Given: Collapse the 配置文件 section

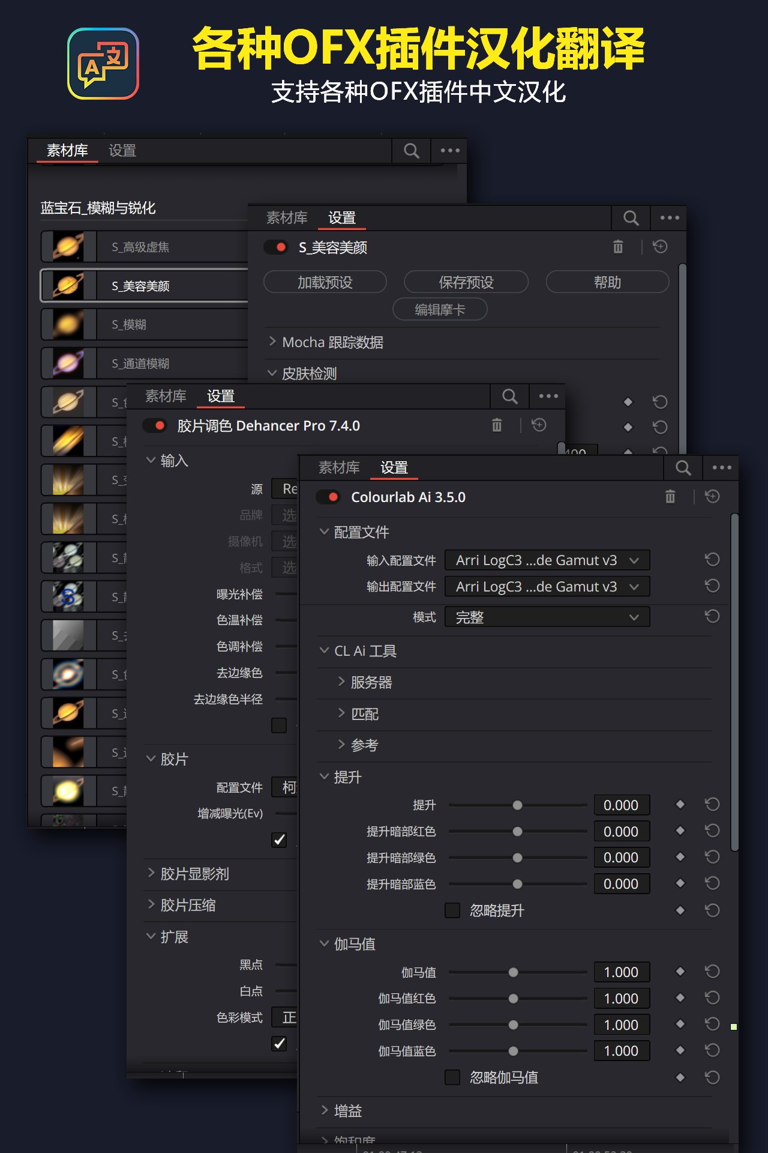Looking at the screenshot, I should pyautogui.click(x=325, y=531).
